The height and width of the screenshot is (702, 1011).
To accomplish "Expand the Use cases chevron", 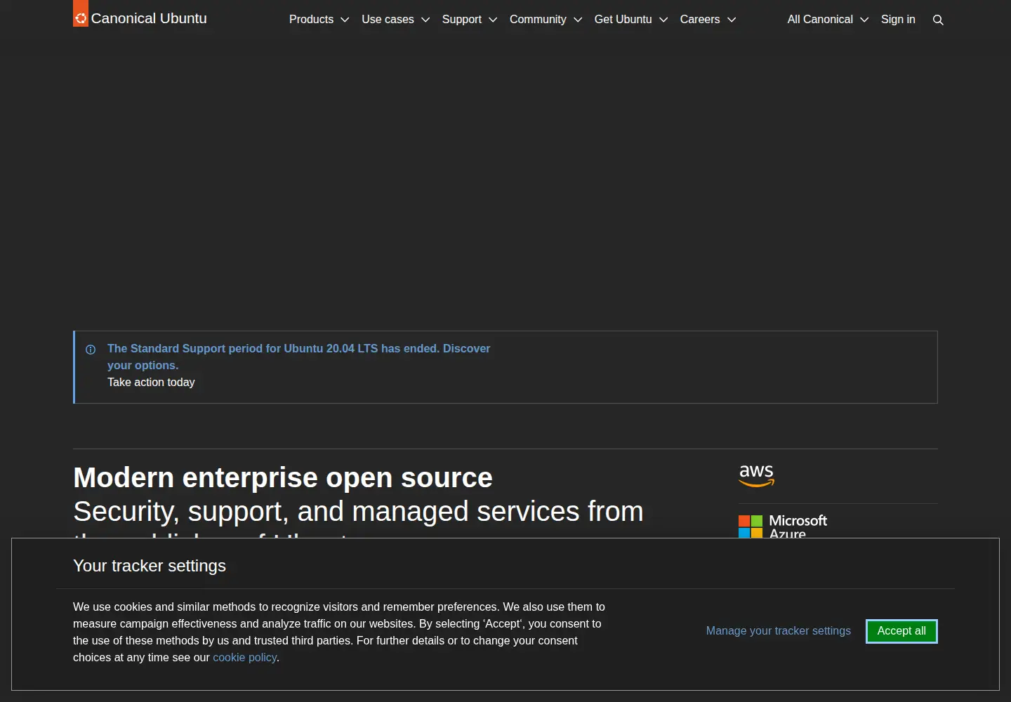I will click(425, 20).
